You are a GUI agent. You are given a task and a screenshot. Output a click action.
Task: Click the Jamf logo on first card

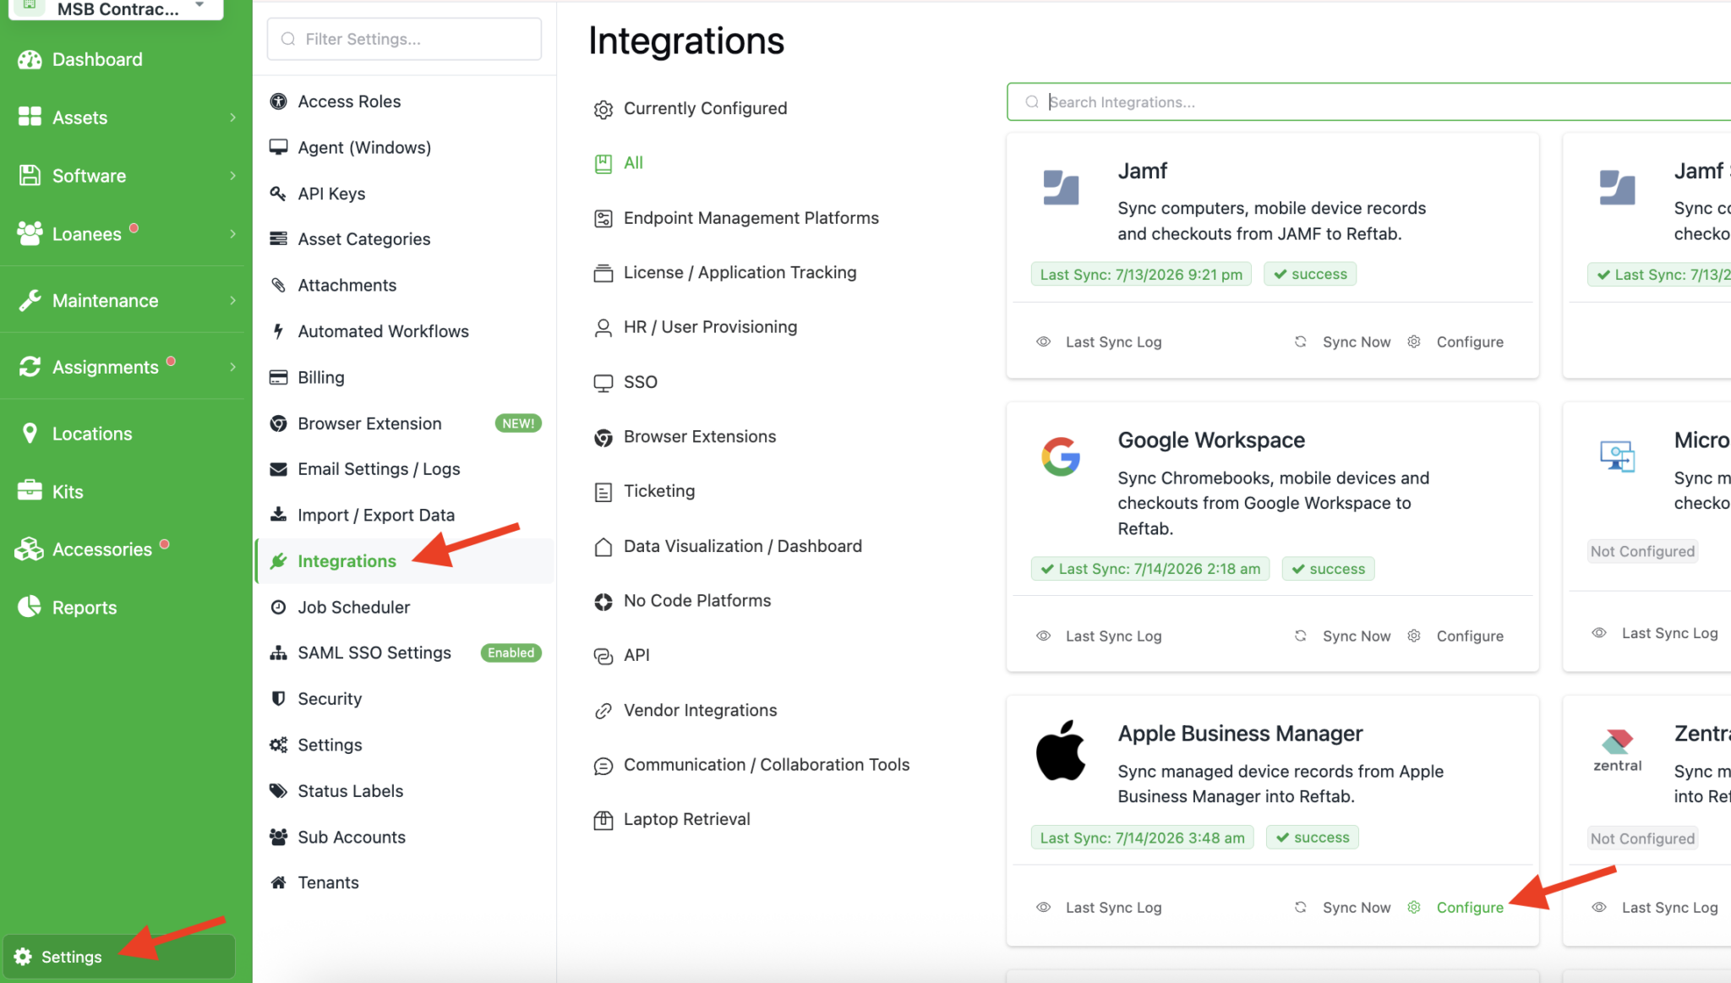1061,188
